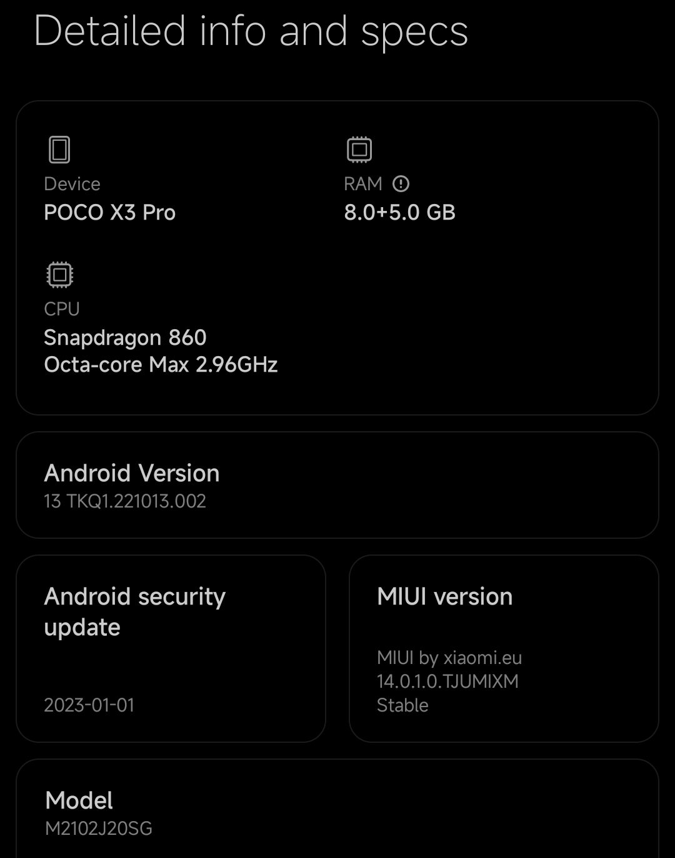
Task: Tap the 8.0+5.0 GB RAM value
Action: (400, 213)
